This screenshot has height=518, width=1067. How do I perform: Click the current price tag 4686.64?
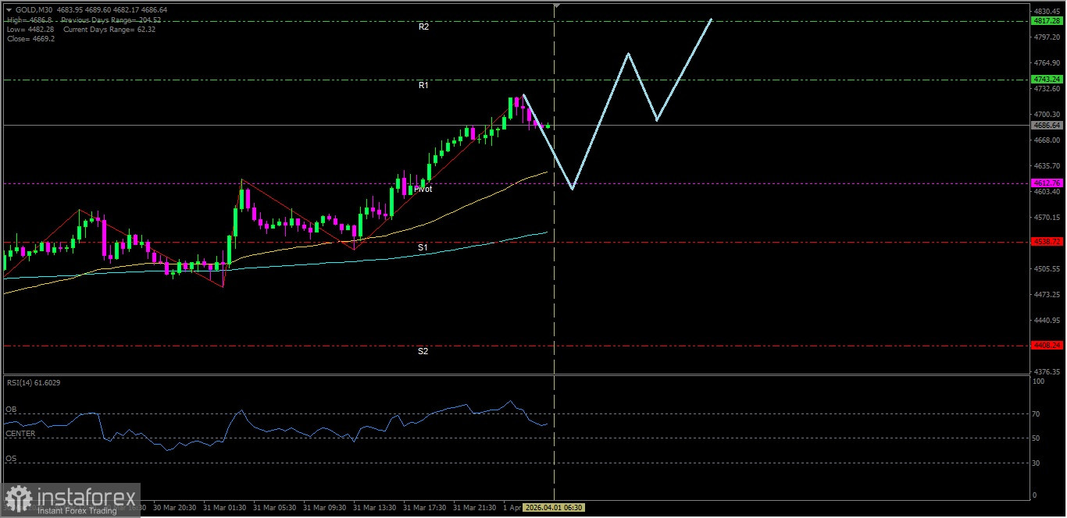(1046, 125)
